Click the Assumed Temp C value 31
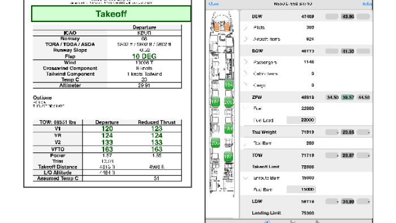Image resolution: width=396 pixels, height=223 pixels. point(157,178)
